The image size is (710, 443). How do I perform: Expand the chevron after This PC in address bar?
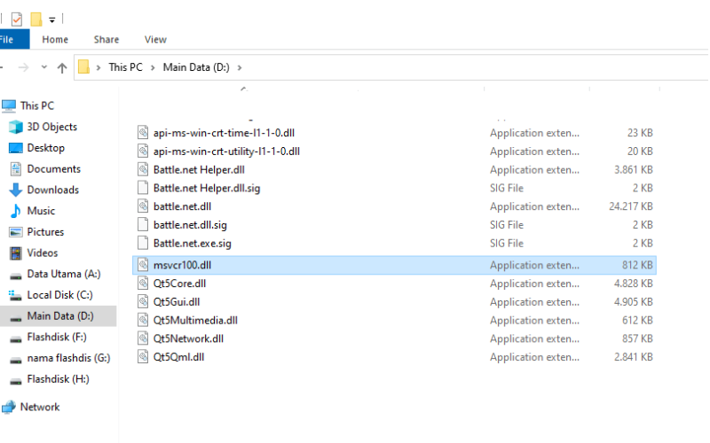[x=153, y=68]
